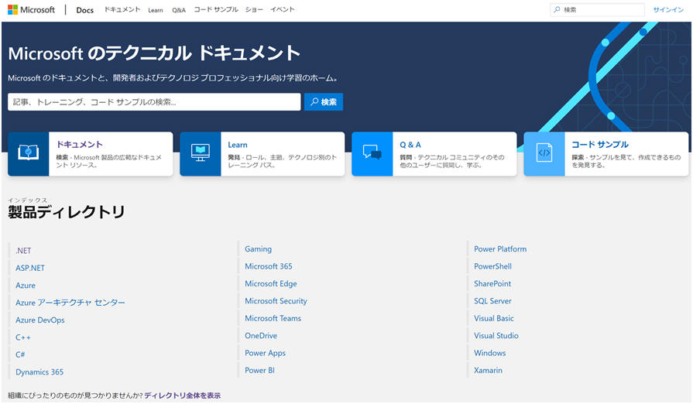Open the Microsoft Security product link
Screen dimensions: 693x404
coord(276,301)
